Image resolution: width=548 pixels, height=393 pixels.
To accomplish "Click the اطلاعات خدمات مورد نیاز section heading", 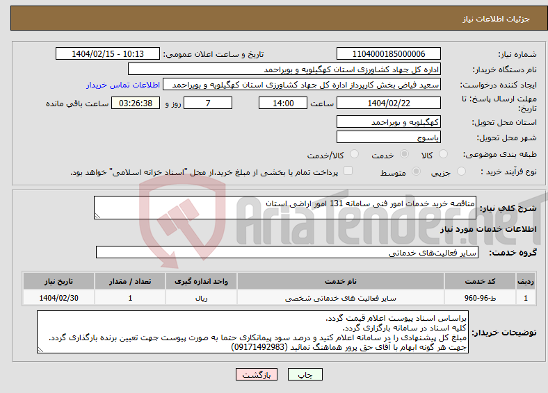I will tap(488, 229).
